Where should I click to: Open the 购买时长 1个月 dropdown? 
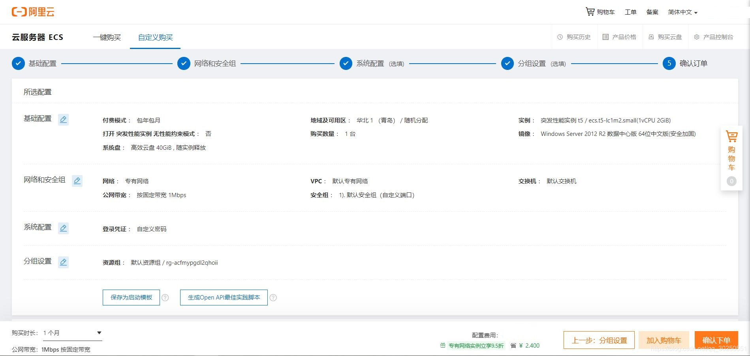tap(72, 333)
